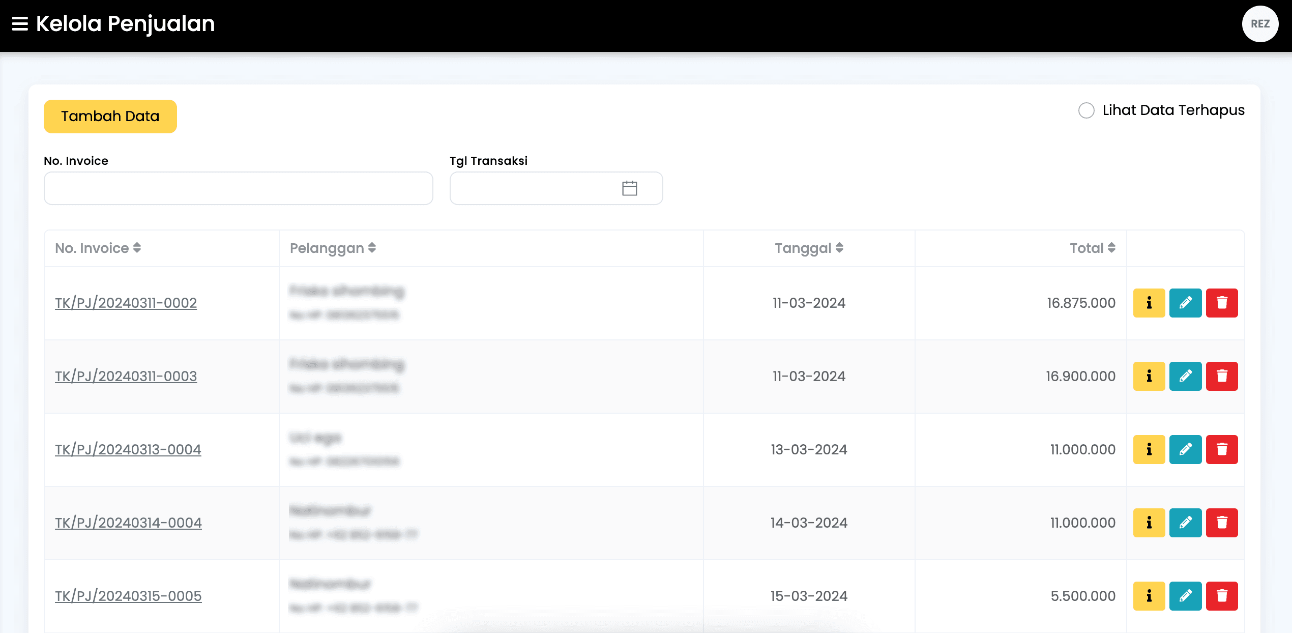This screenshot has width=1292, height=633.
Task: Sort table by No. Invoice column
Action: point(98,248)
